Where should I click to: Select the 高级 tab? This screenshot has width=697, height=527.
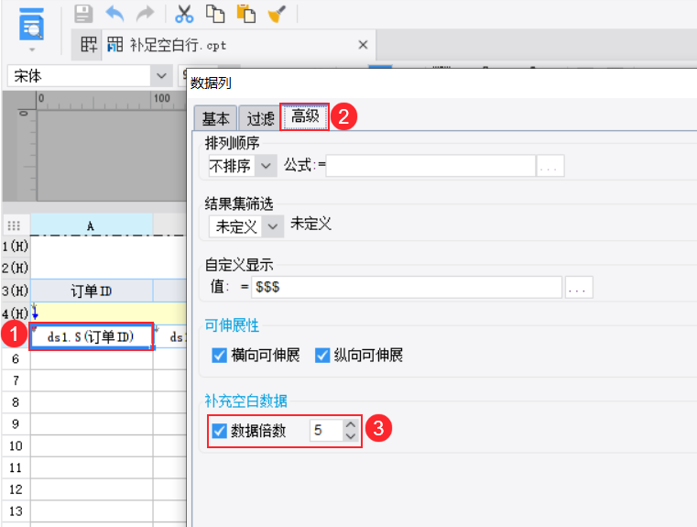click(305, 117)
